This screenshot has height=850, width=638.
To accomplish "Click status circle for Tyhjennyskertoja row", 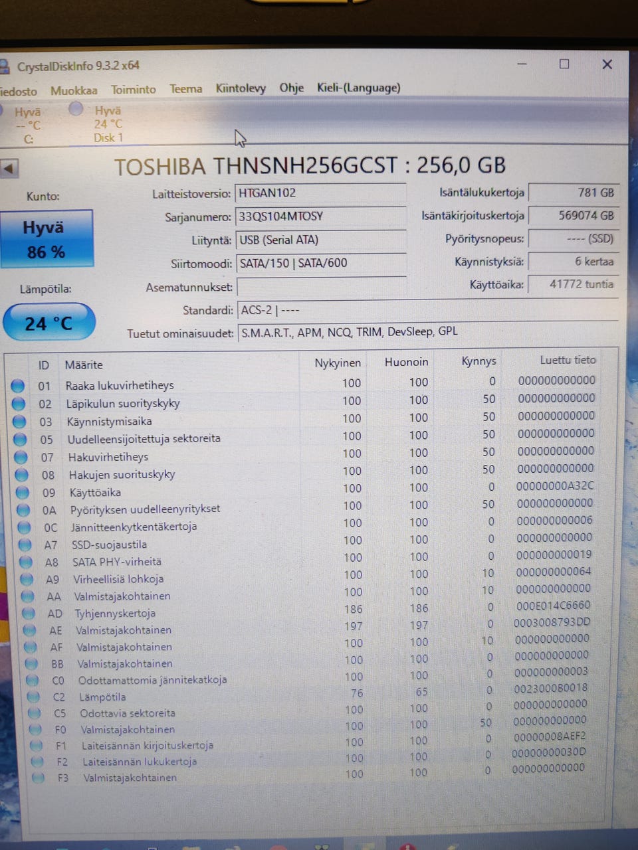I will [x=29, y=613].
